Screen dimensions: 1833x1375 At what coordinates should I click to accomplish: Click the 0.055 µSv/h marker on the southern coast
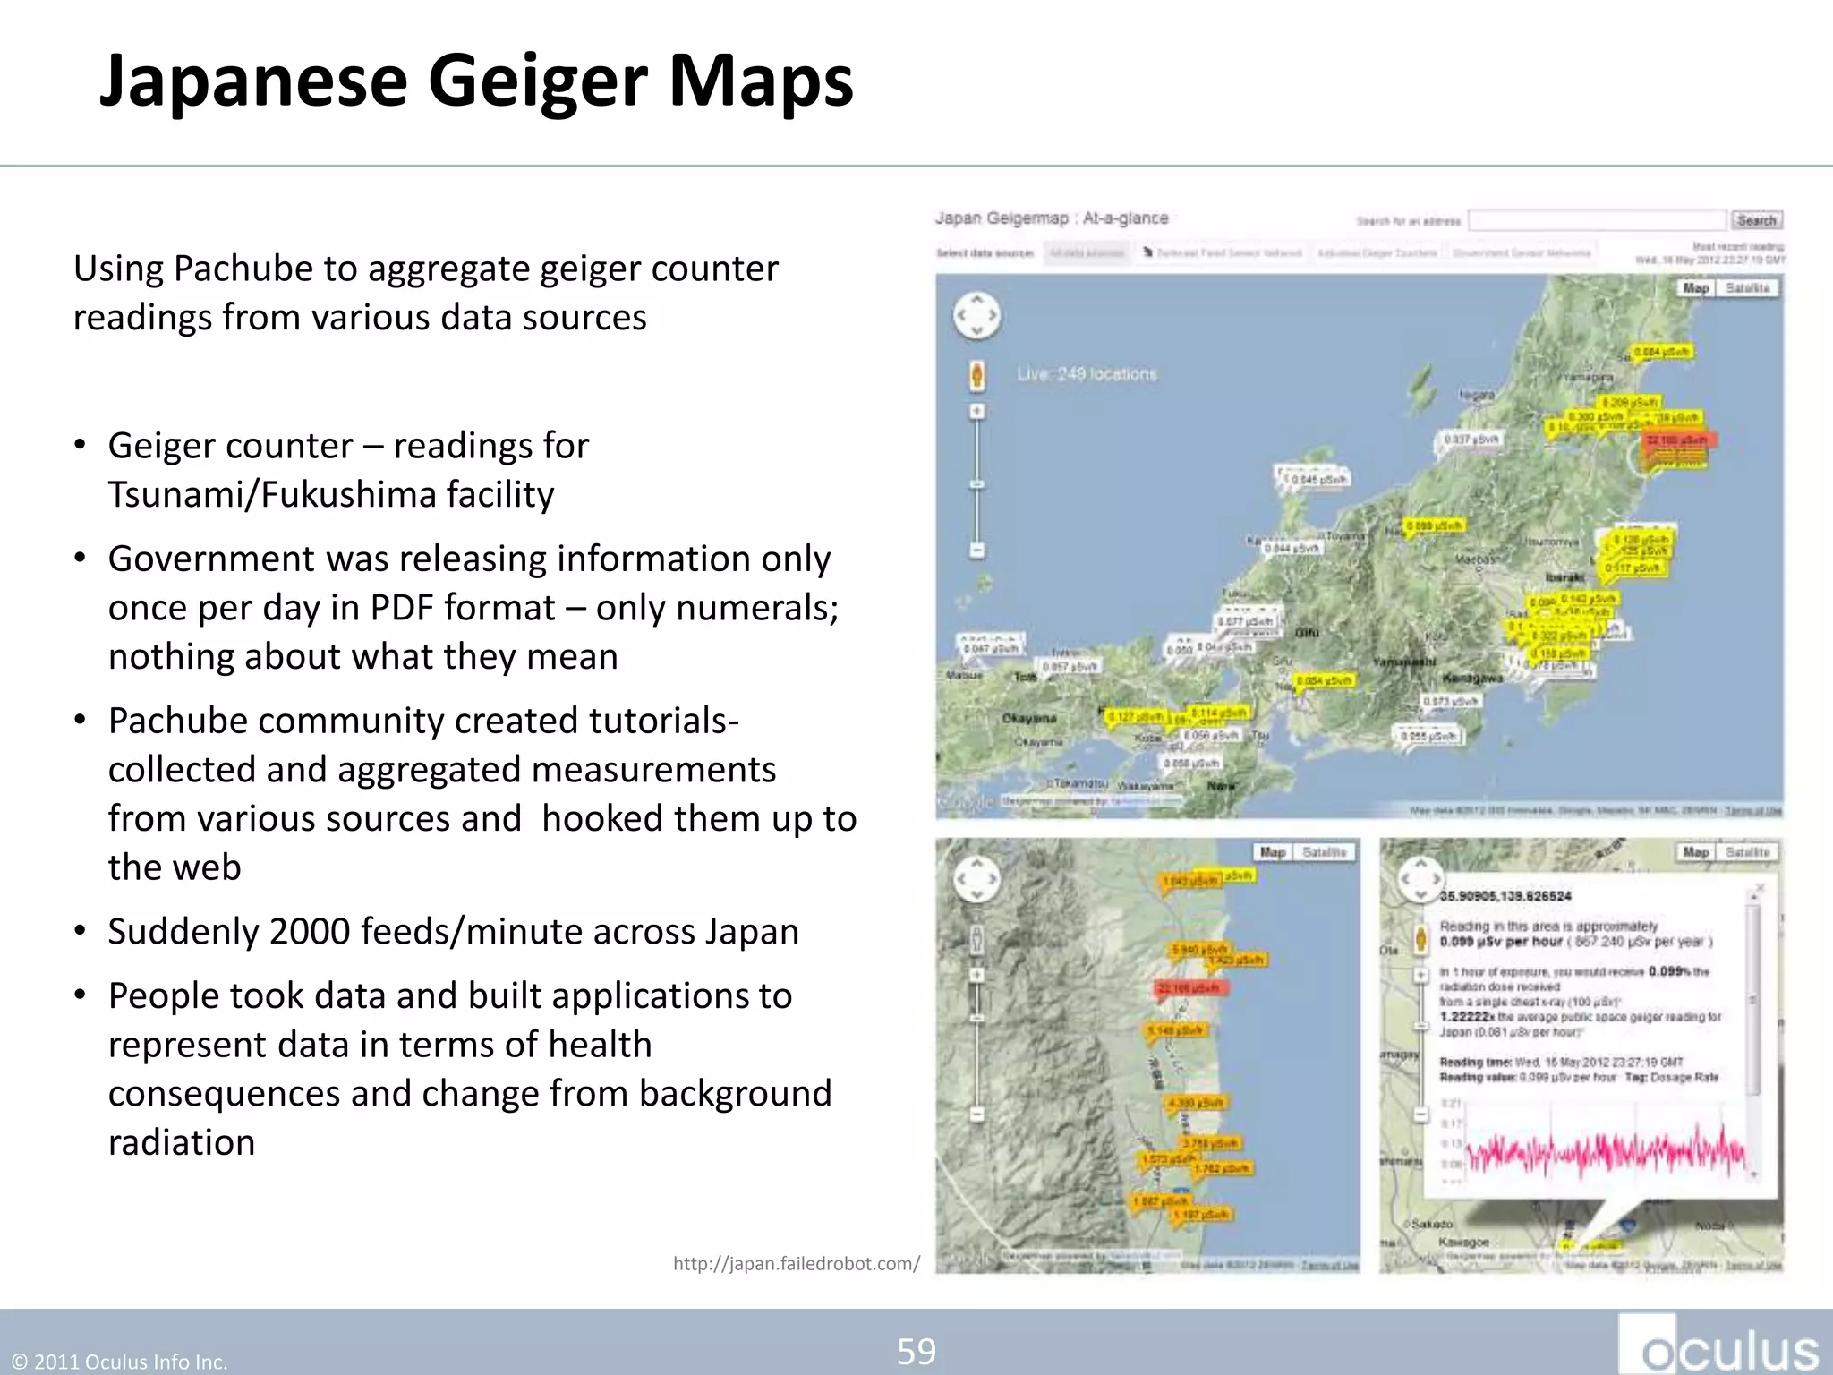1428,736
